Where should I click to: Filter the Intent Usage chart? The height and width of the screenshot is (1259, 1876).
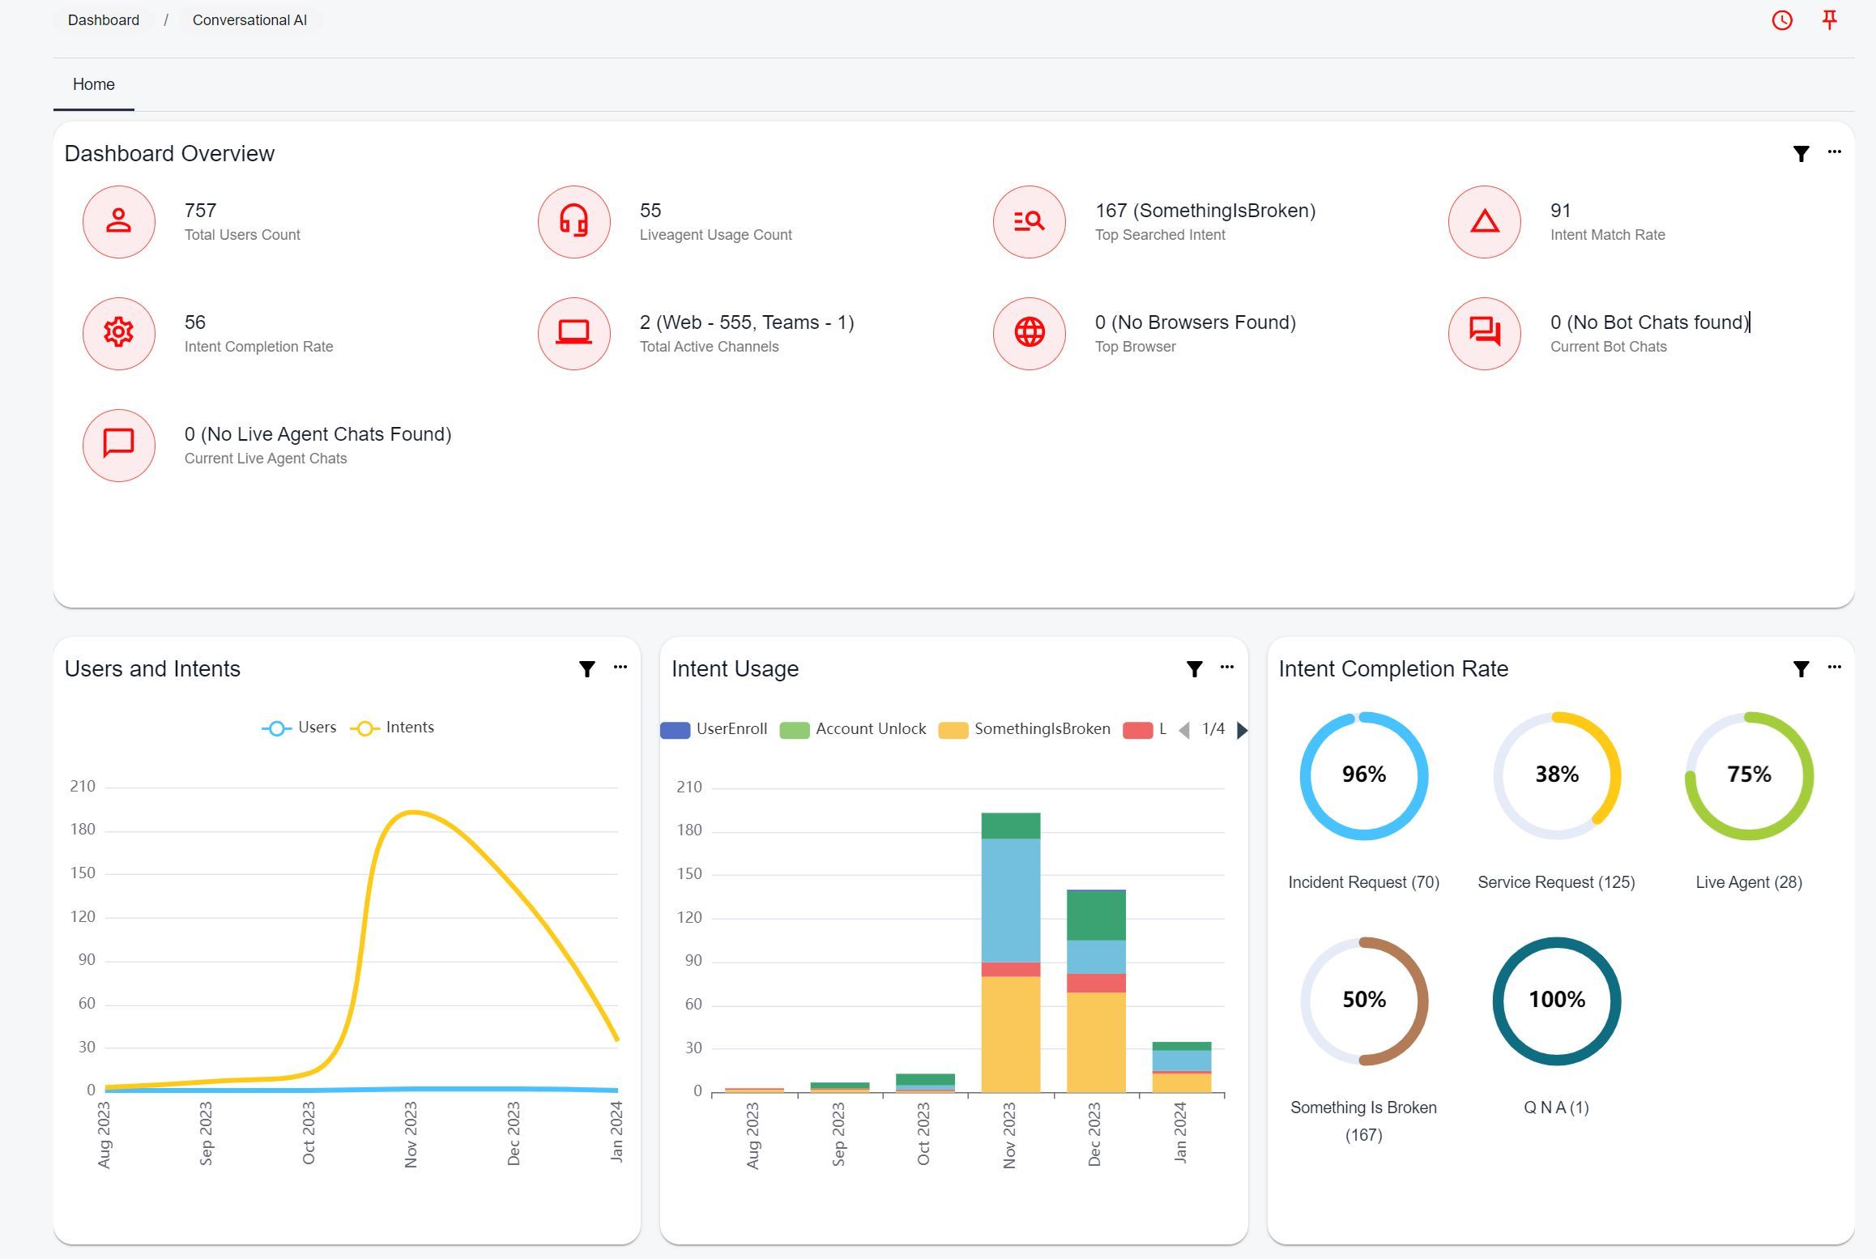[x=1194, y=668]
